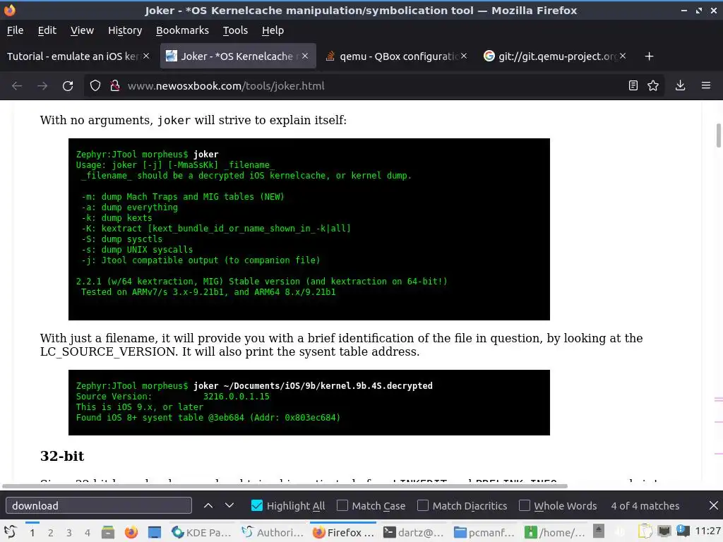The width and height of the screenshot is (723, 542).
Task: Open a new tab with plus button
Action: [x=650, y=56]
